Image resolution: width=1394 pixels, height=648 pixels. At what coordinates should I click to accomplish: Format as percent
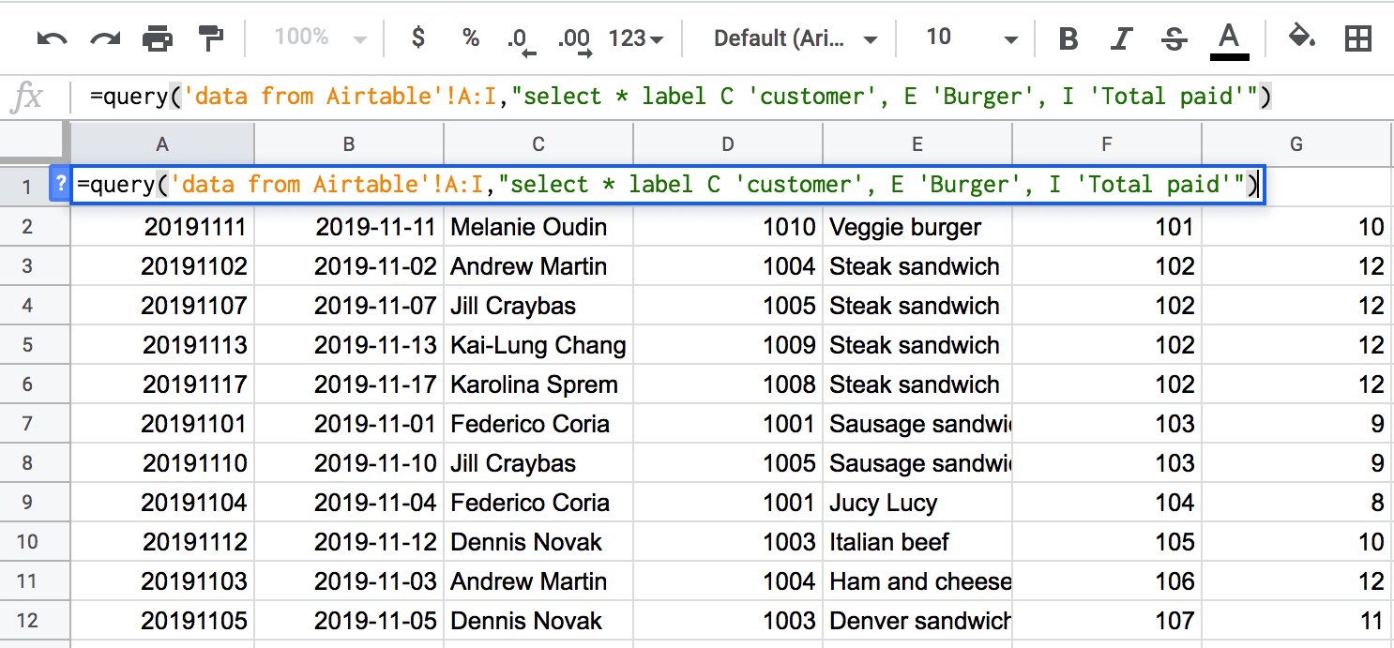[471, 38]
